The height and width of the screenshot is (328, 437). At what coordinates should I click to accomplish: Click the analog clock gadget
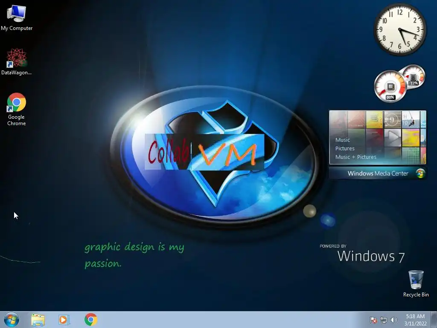[x=400, y=29]
